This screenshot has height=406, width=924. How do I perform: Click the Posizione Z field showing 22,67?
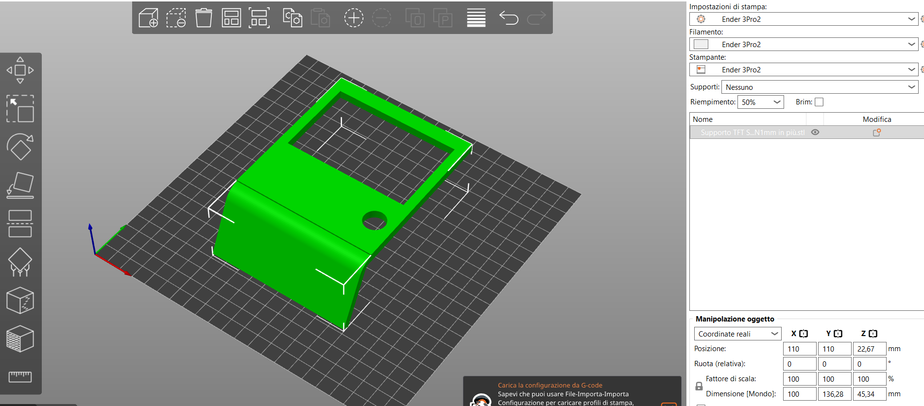(870, 349)
